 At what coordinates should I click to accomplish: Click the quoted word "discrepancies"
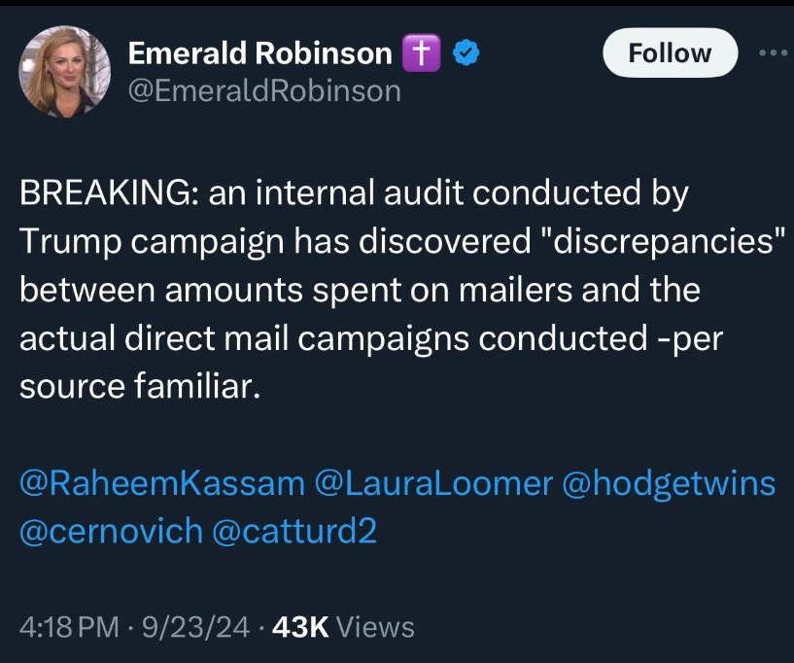(663, 241)
